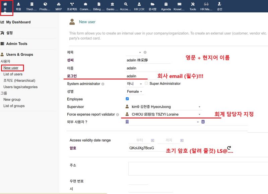Enable the Super Administrator checkbox
Viewport: 268px width, 194px height.
click(146, 84)
